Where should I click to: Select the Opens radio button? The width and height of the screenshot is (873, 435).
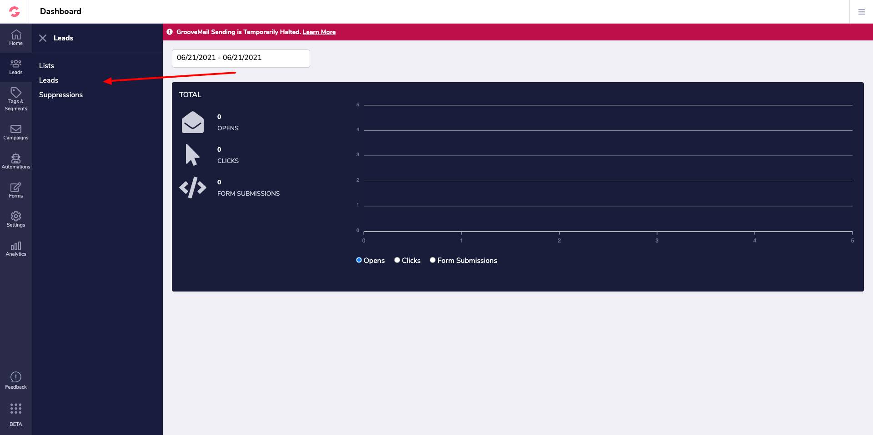[359, 260]
